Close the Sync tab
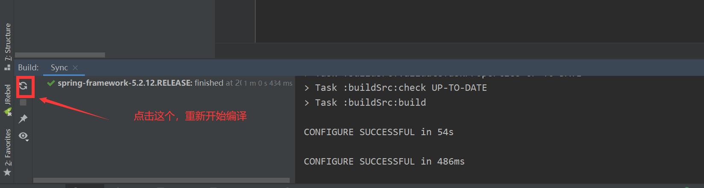The image size is (704, 188). coord(75,68)
